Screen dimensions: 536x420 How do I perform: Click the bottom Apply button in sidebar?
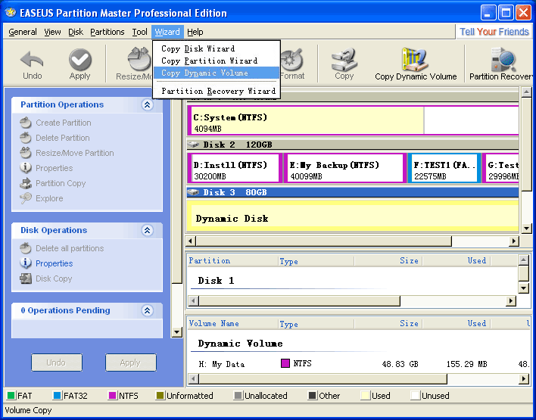(130, 362)
